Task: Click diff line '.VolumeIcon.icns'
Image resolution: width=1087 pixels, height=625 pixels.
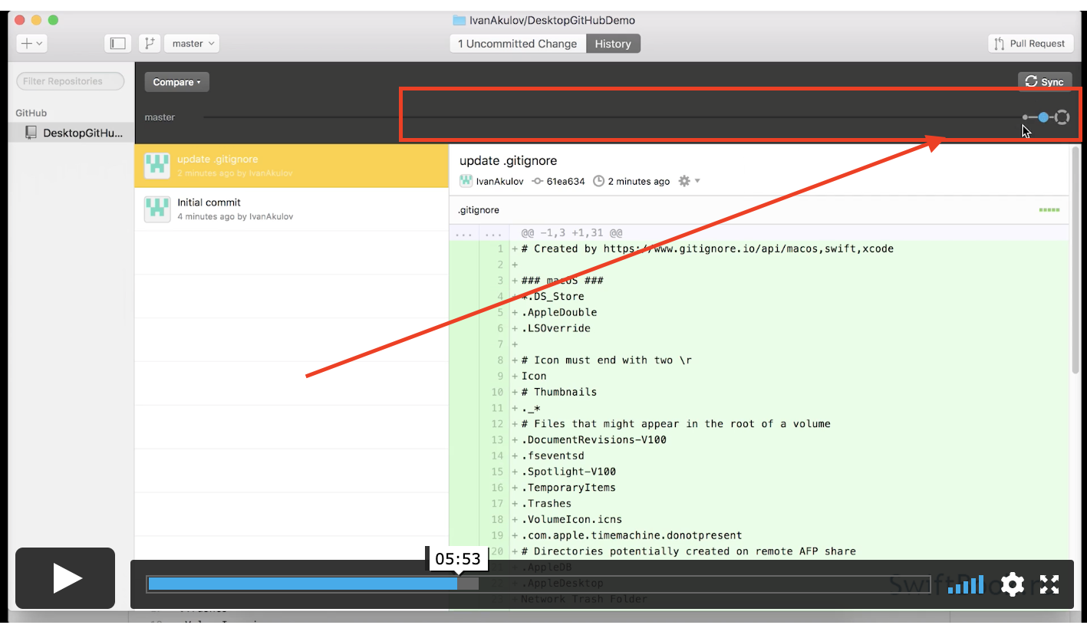Action: coord(571,519)
